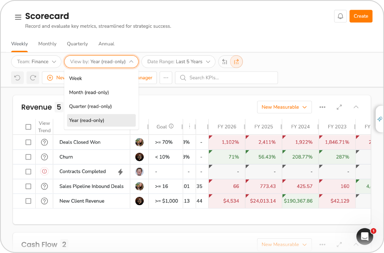Click the Search KPIs field
384x253 pixels.
pos(226,78)
